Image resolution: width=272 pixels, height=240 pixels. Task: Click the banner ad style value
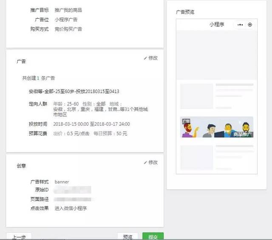(x=62, y=182)
